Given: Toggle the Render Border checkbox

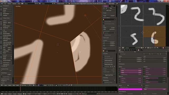Looking at the screenshot, I should pyautogui.click(x=103, y=35).
